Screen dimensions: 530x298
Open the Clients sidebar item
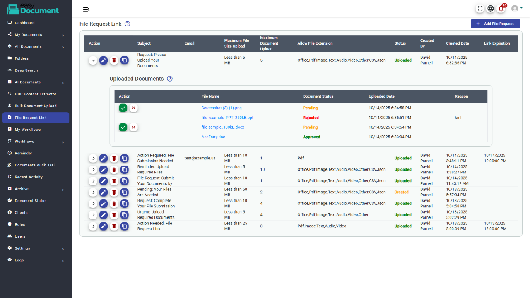tap(36, 213)
